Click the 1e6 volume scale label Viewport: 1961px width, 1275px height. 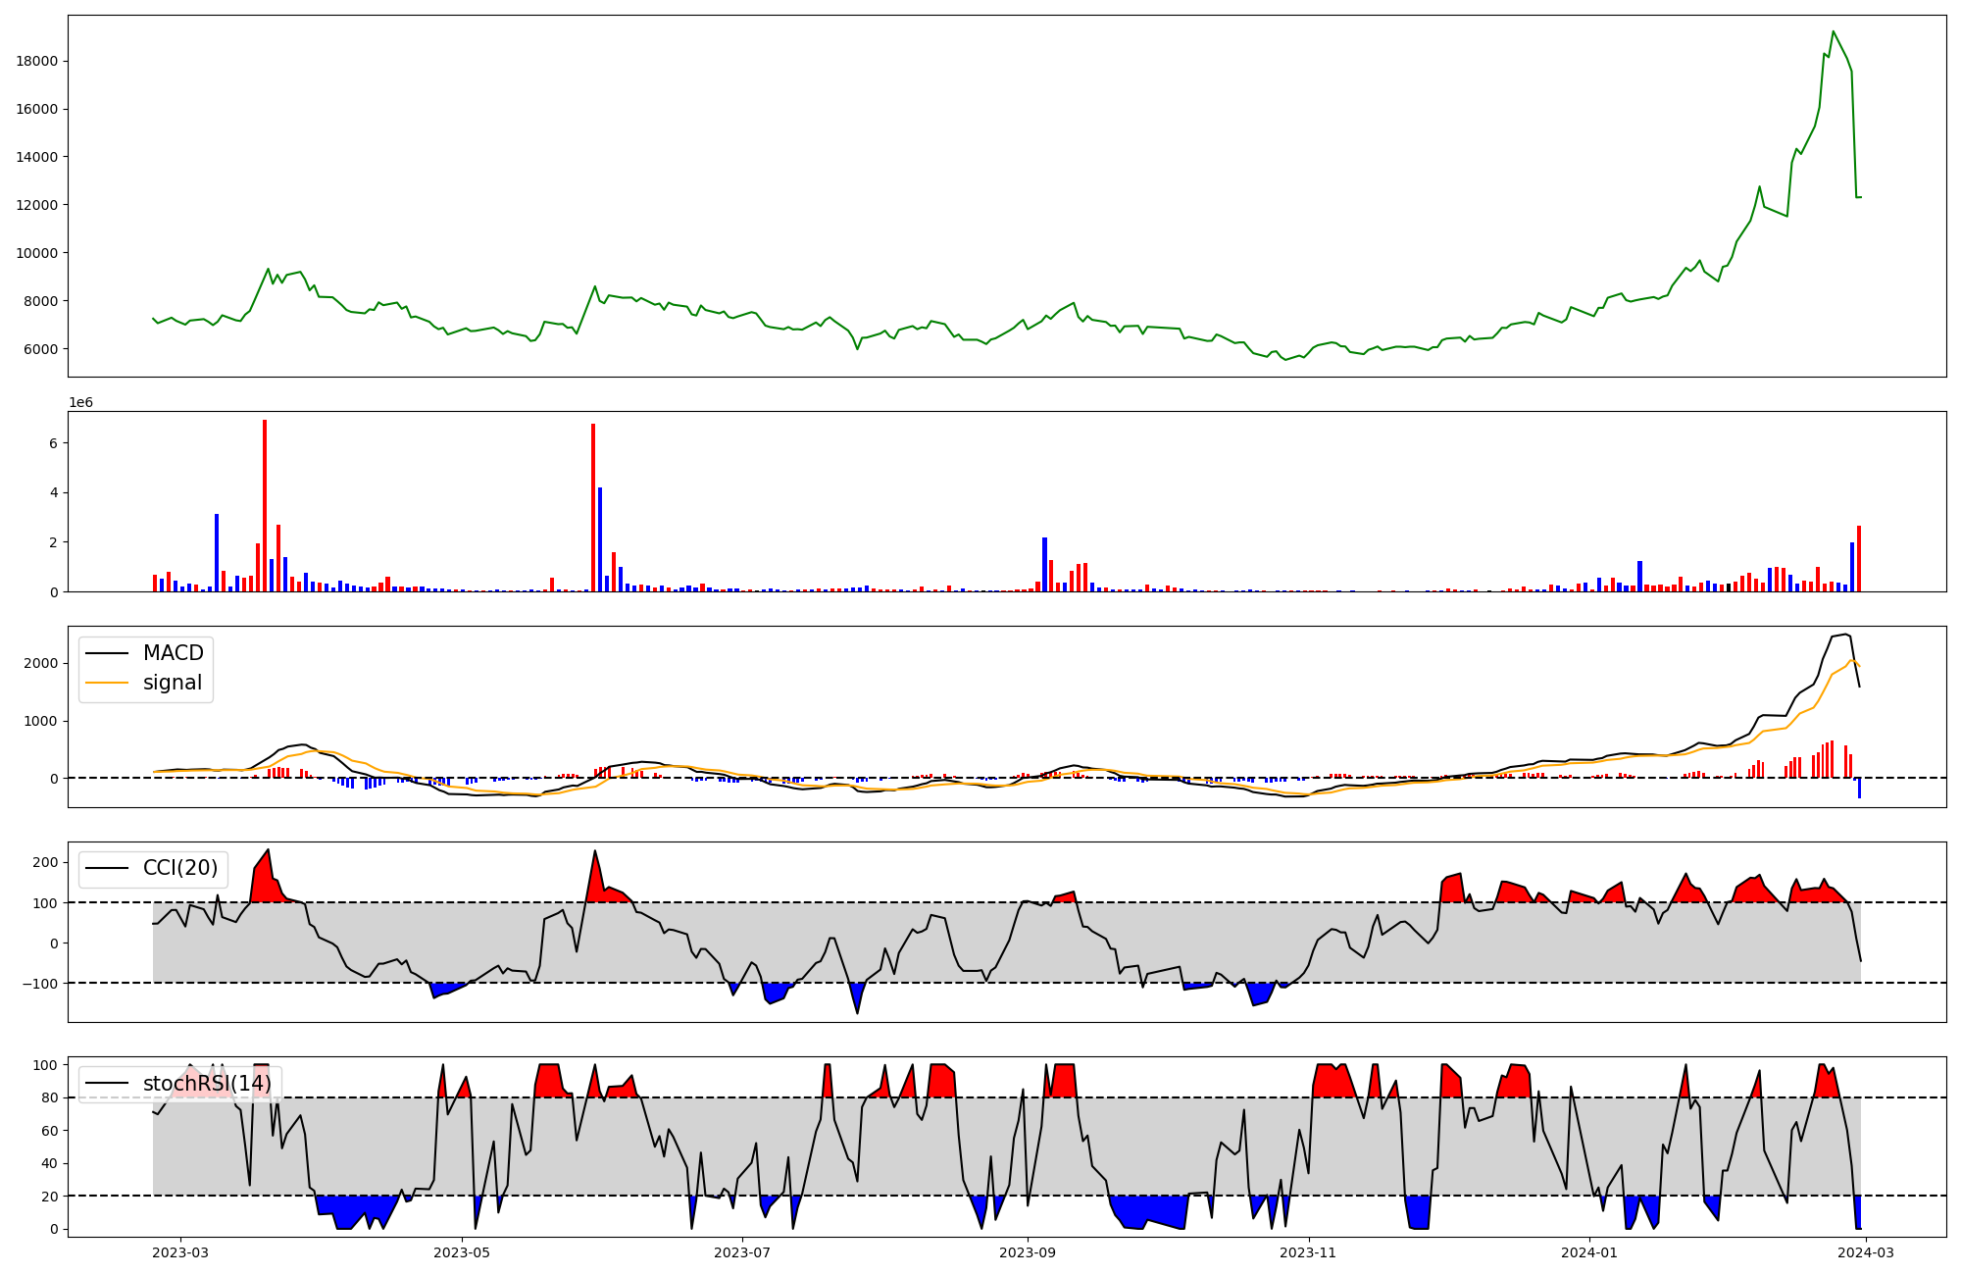point(80,402)
